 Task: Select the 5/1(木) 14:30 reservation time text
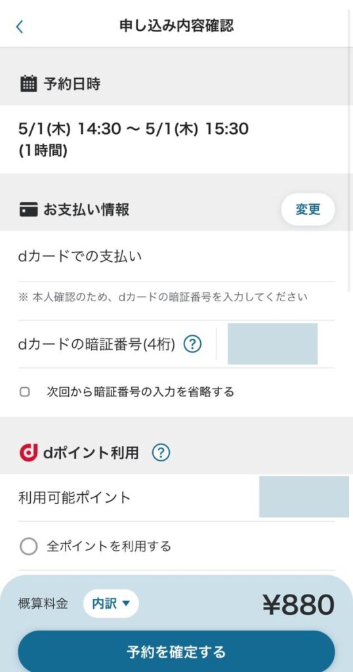[x=70, y=129]
